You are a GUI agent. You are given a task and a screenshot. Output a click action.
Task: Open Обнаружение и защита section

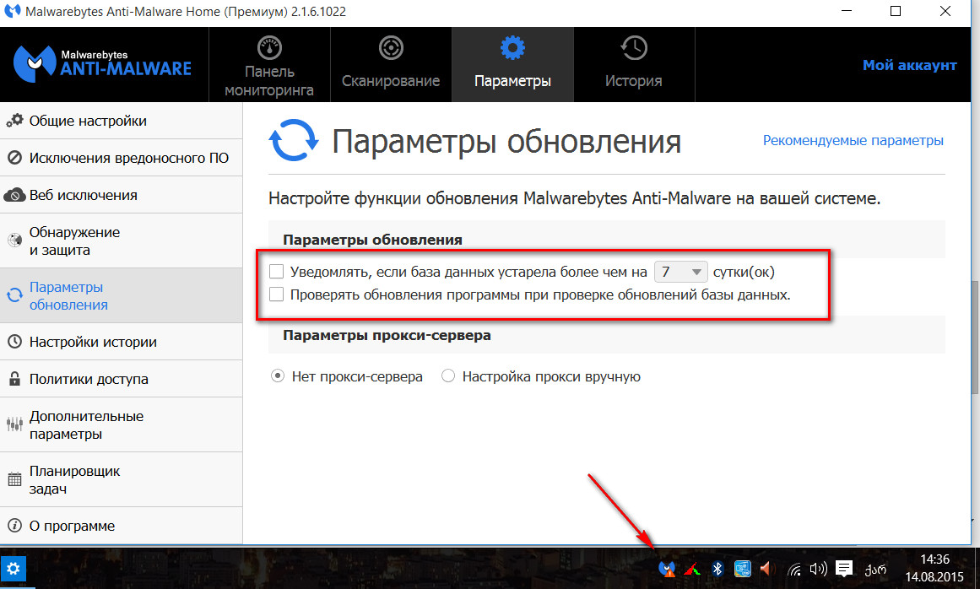(122, 240)
